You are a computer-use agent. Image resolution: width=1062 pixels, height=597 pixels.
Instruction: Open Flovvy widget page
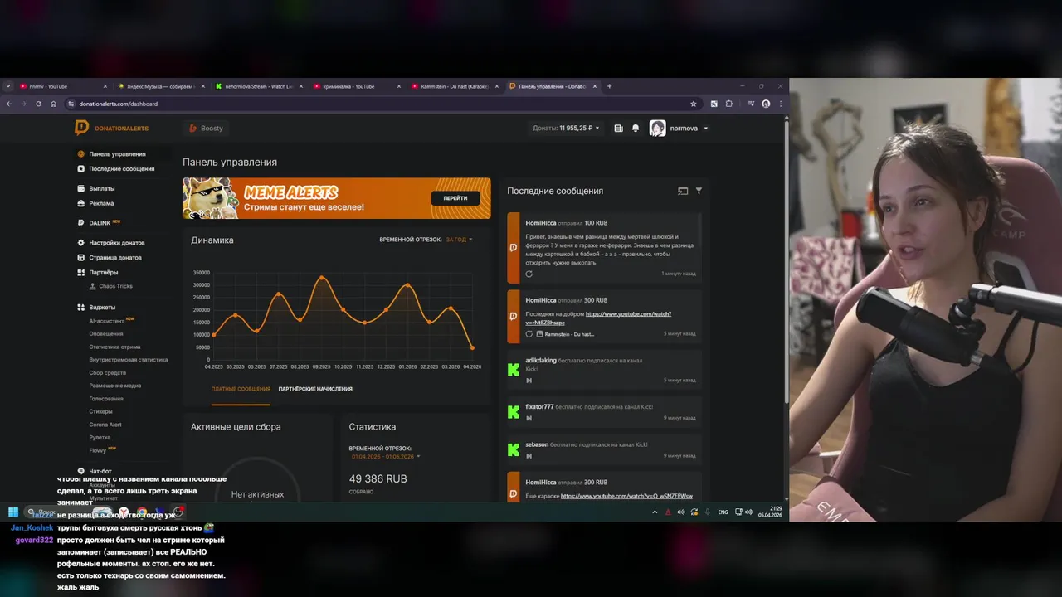pyautogui.click(x=98, y=450)
